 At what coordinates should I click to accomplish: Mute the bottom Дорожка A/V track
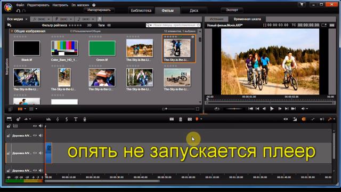tap(40, 171)
